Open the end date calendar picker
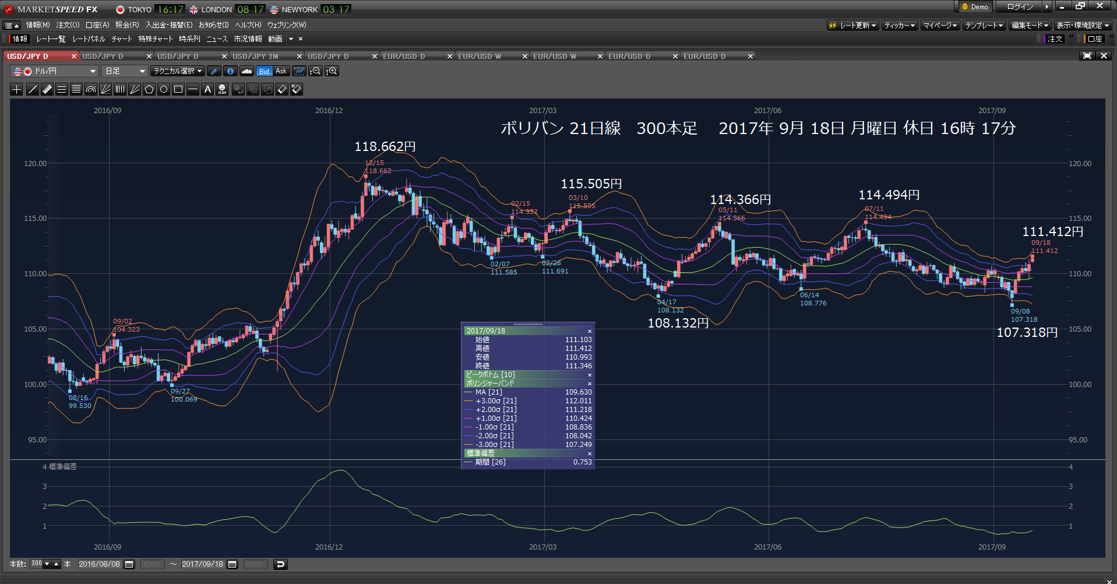This screenshot has width=1117, height=584. 232,564
